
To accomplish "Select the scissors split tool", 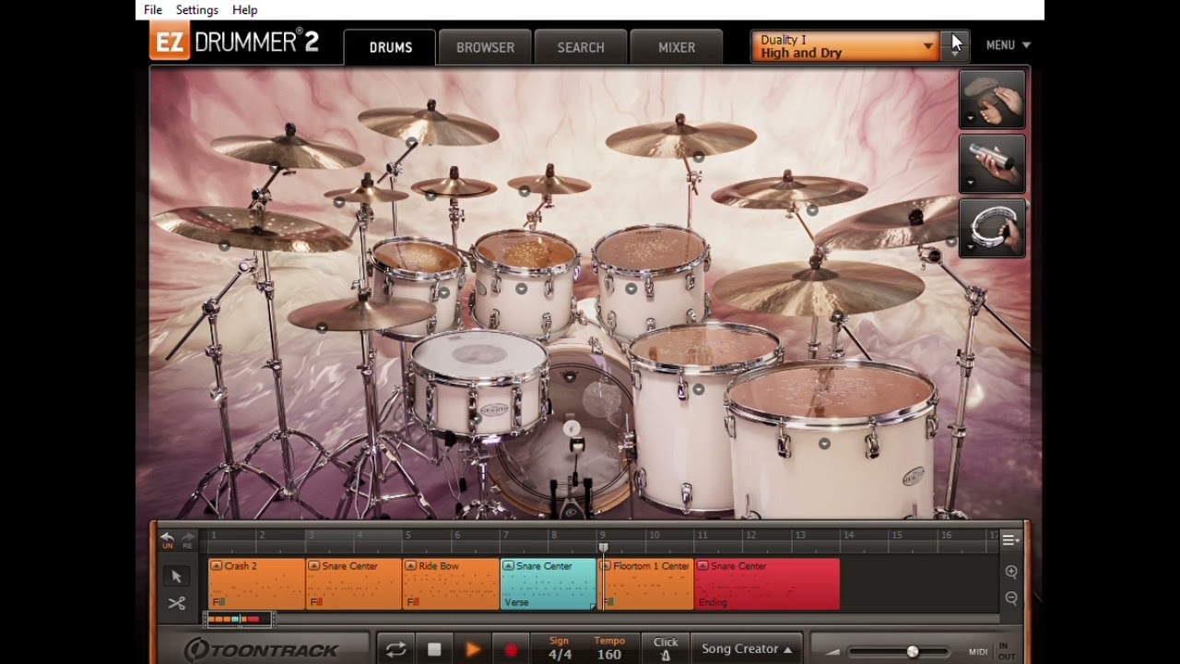I will (x=176, y=603).
